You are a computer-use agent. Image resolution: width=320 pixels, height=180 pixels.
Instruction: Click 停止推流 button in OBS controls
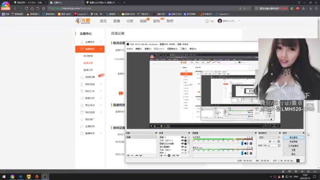pos(294,138)
